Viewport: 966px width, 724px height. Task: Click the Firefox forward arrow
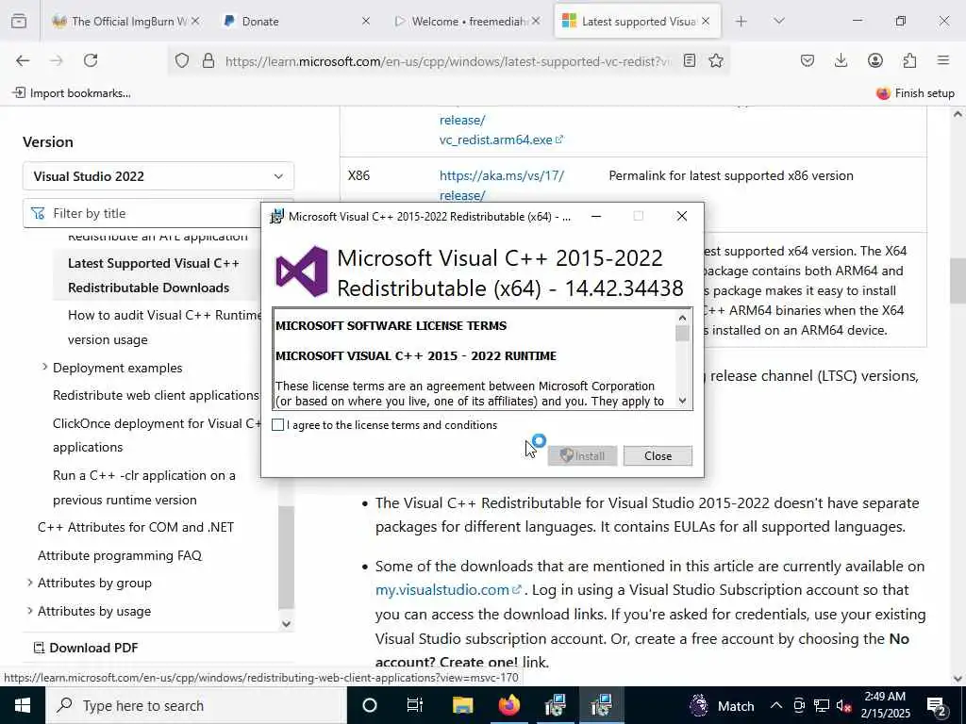[x=57, y=60]
